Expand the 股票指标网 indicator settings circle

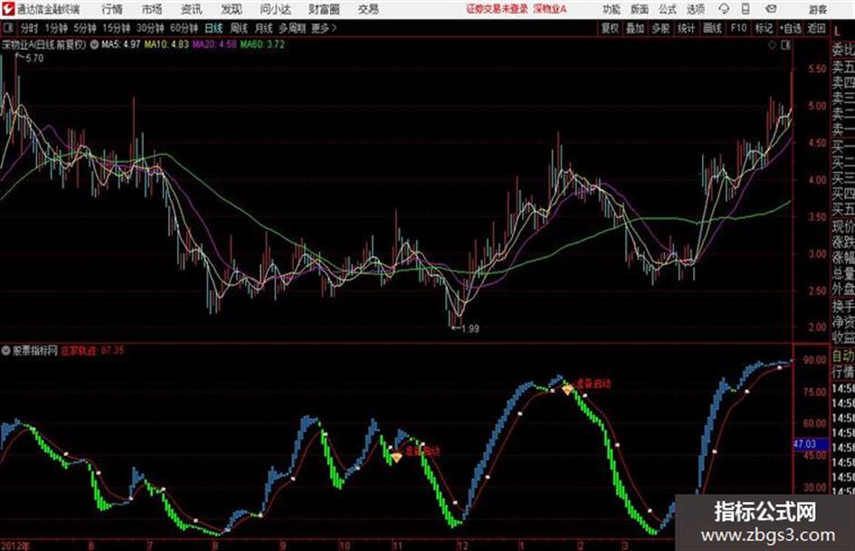6,350
